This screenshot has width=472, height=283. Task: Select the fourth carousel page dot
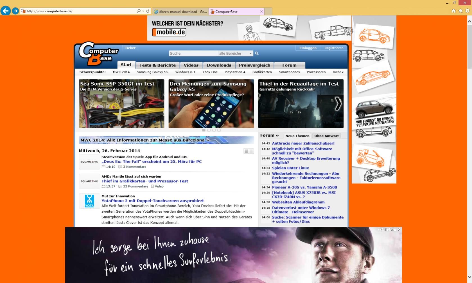coord(219,130)
